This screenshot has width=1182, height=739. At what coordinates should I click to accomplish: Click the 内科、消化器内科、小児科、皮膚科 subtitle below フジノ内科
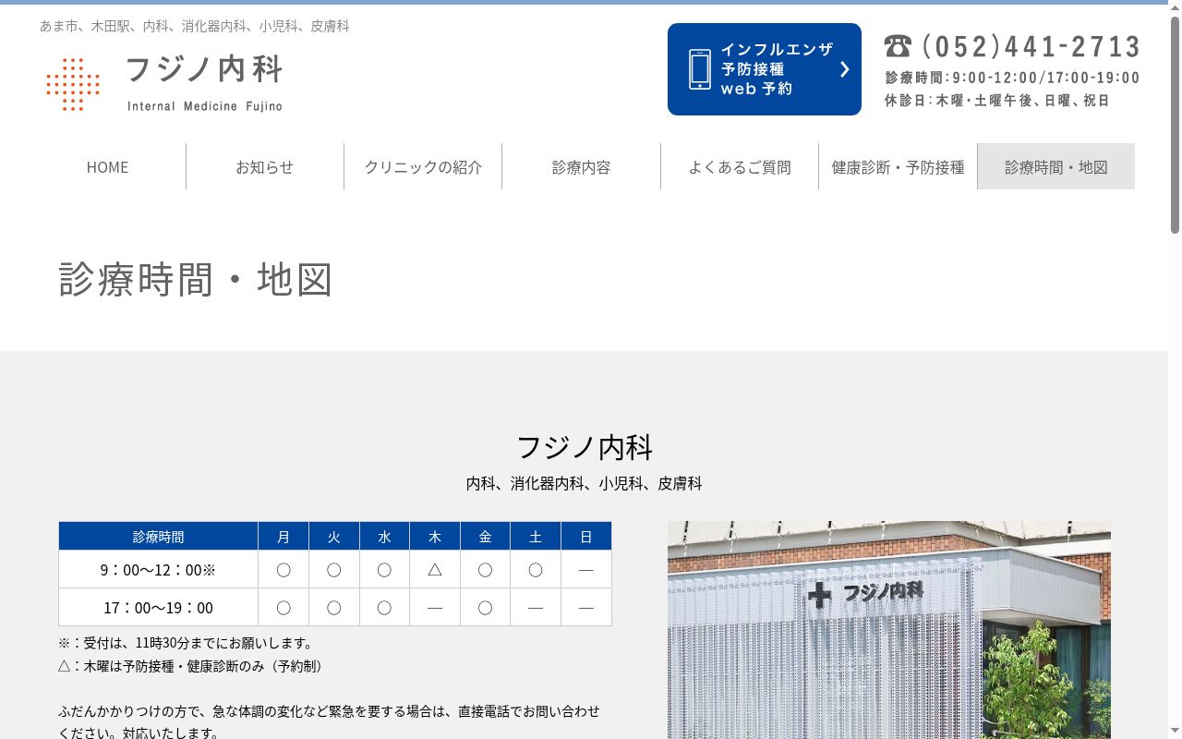point(585,483)
